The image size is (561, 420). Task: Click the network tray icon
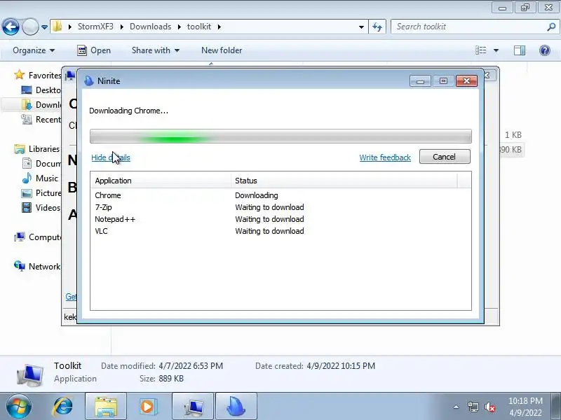[473, 407]
